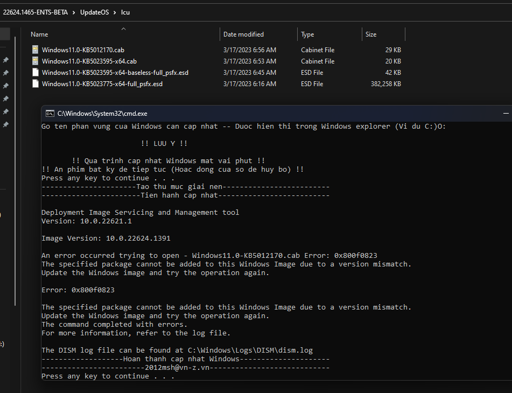Screen dimensions: 512x393
Task: Select the Windows11.0-KB5023595-x64.cab file icon
Action: (36, 61)
